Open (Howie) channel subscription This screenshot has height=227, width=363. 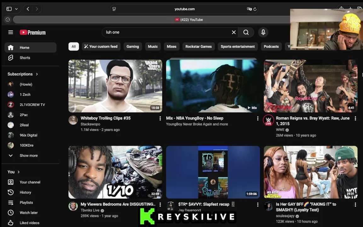30,84
